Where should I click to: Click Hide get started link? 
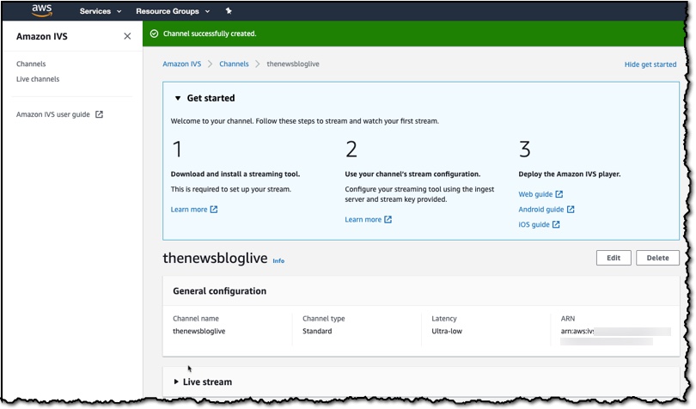[650, 64]
